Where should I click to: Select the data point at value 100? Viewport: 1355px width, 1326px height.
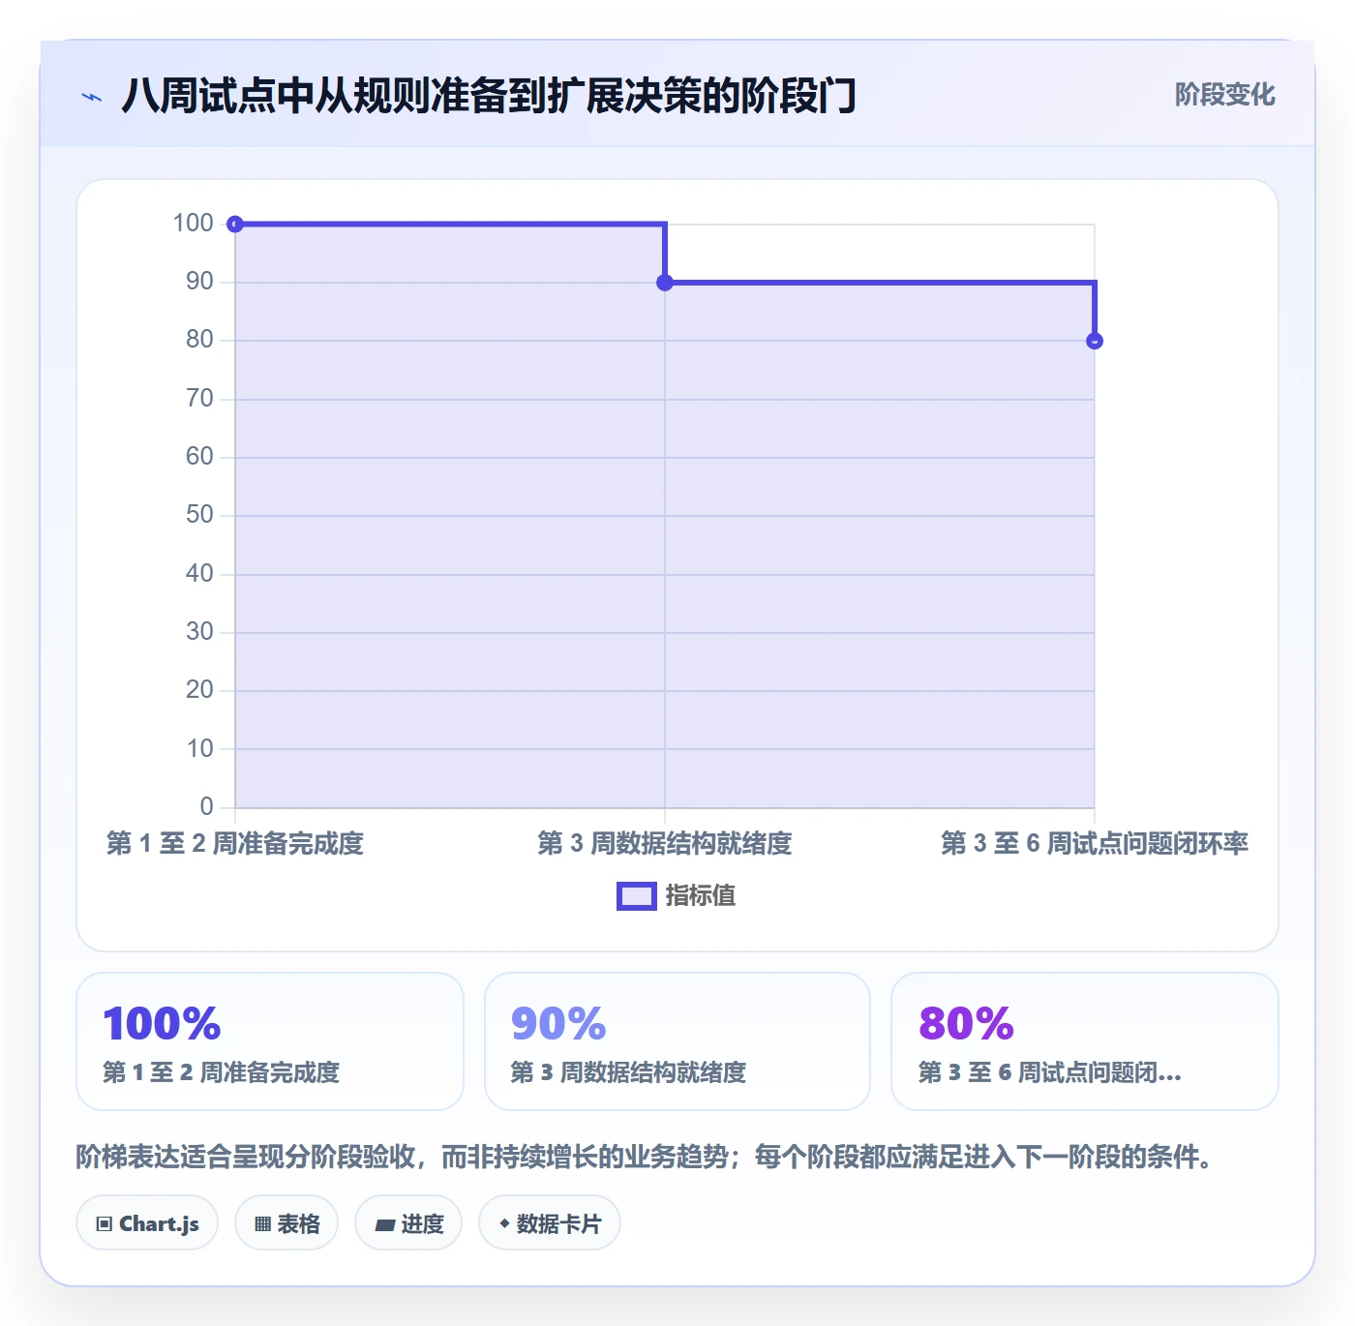pyautogui.click(x=235, y=225)
